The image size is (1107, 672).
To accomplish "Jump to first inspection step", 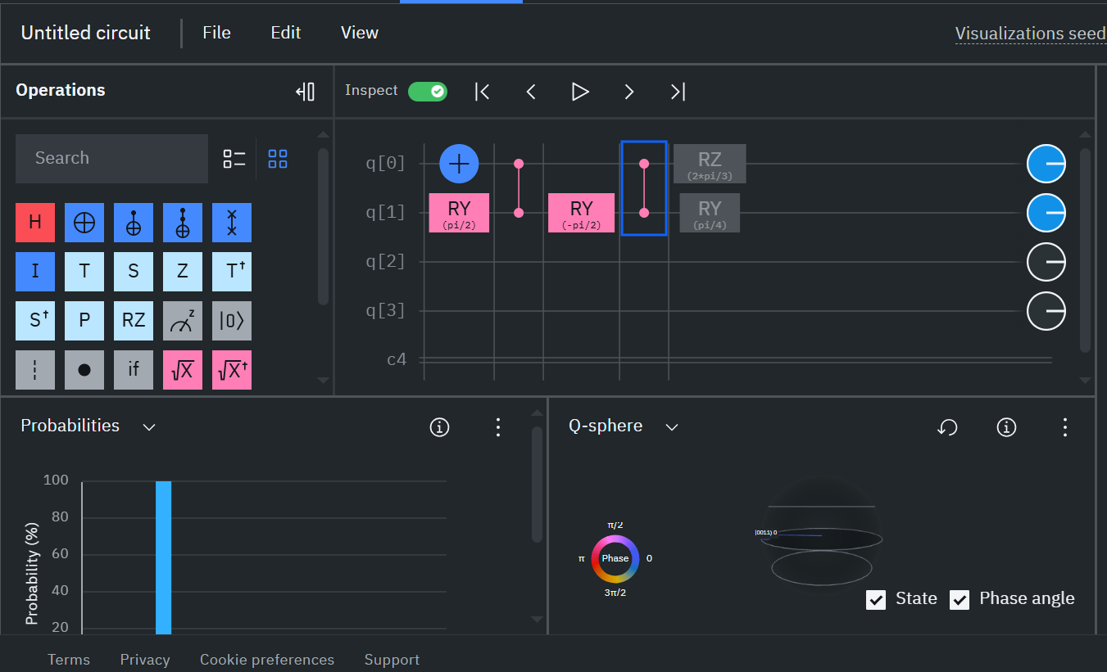I will click(483, 92).
